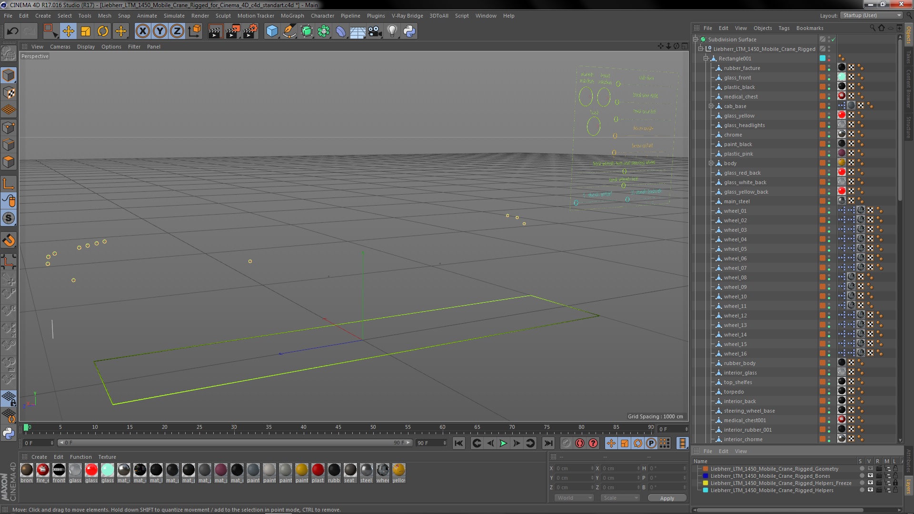Open the V-Ray Bridge menu
Screen dimensions: 914x514
click(x=407, y=16)
